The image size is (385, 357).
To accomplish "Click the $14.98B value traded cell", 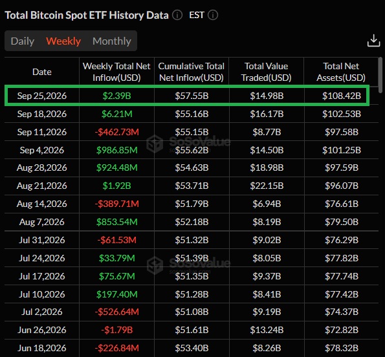I will [267, 96].
